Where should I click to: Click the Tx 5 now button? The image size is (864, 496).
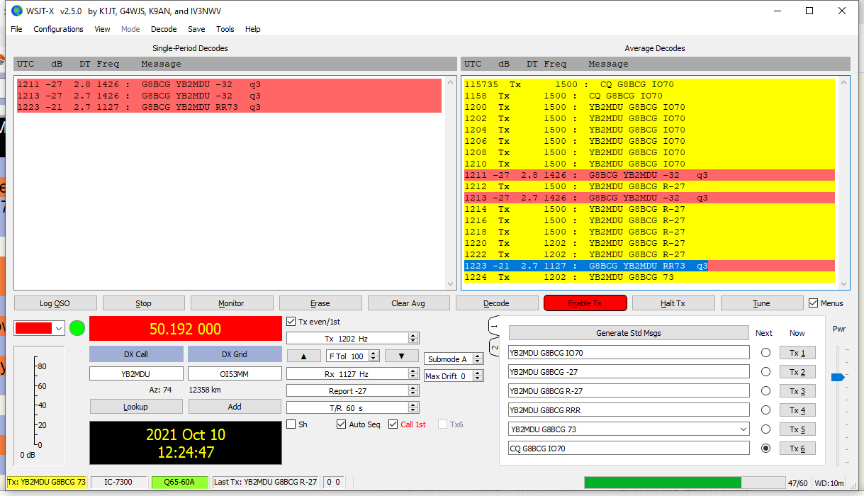pos(797,429)
